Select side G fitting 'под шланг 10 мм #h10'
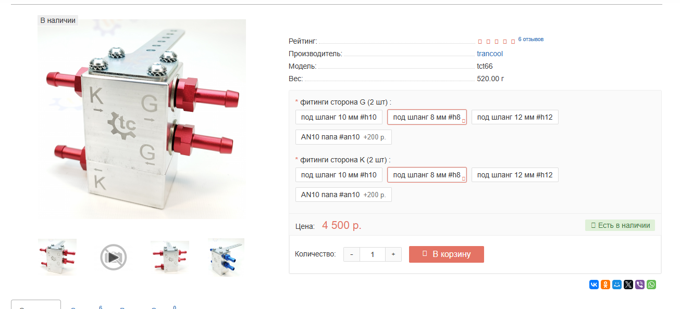Image resolution: width=680 pixels, height=309 pixels. click(x=339, y=117)
